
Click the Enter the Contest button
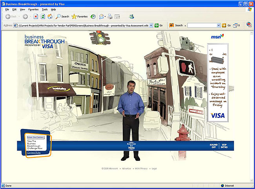click(x=35, y=137)
